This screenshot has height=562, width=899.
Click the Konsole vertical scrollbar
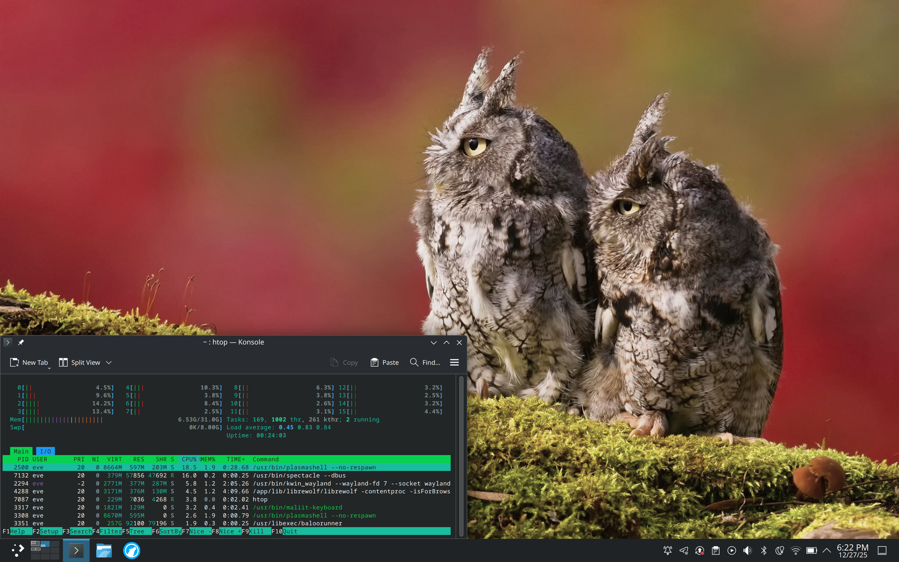[x=461, y=456]
